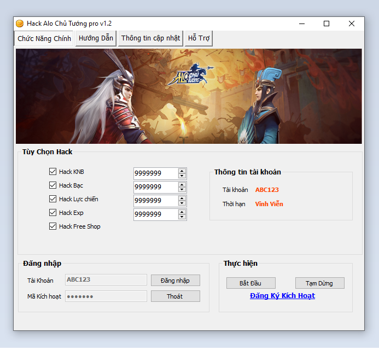Open the Đăng Ký Kích Hoạt link
The height and width of the screenshot is (350, 379).
tap(282, 296)
